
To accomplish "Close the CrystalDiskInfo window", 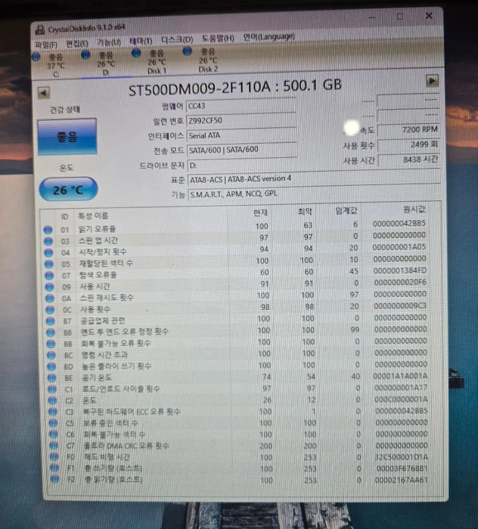I will click(429, 15).
